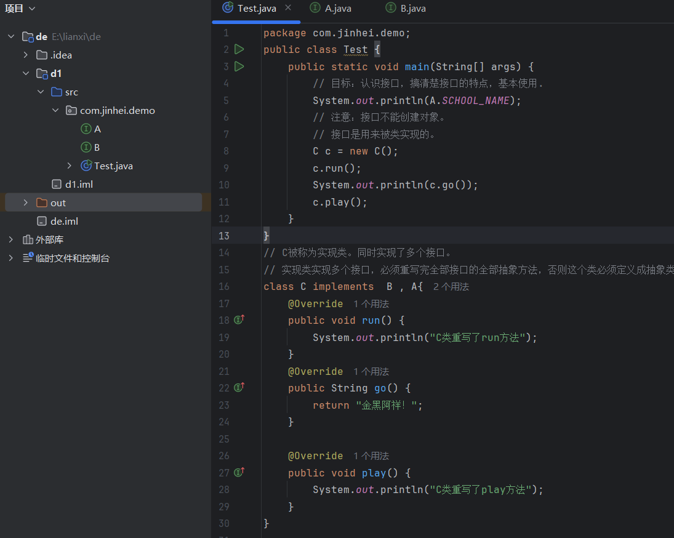Click '1 个用法' hint above run method
This screenshot has height=538, width=674.
point(371,304)
